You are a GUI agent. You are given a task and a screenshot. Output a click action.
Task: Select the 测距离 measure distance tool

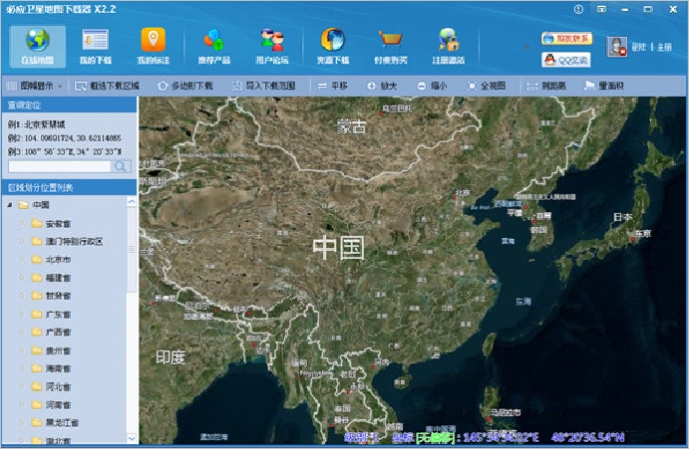(x=546, y=86)
